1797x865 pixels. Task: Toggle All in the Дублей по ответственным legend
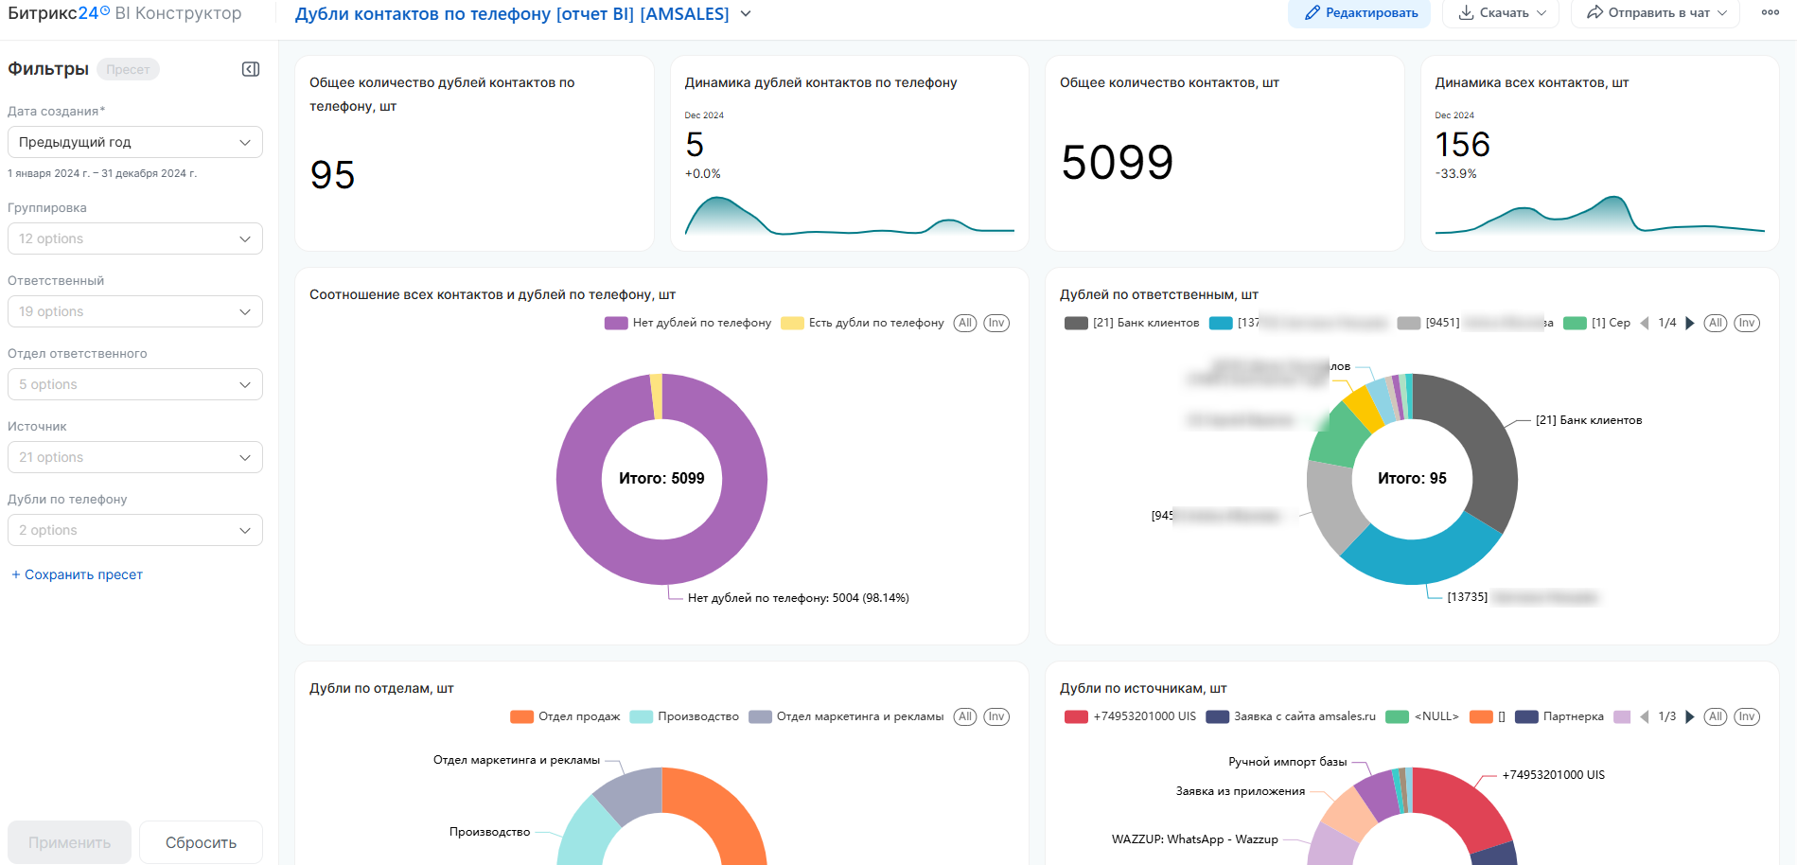1716,323
